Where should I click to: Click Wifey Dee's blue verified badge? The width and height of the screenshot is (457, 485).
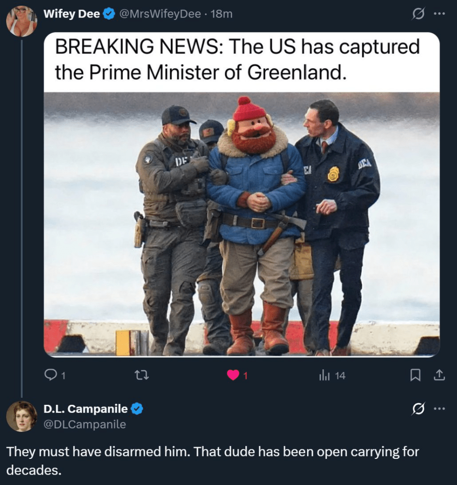(109, 14)
